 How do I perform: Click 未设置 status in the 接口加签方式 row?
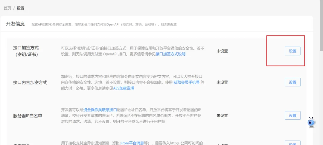[x=222, y=51]
